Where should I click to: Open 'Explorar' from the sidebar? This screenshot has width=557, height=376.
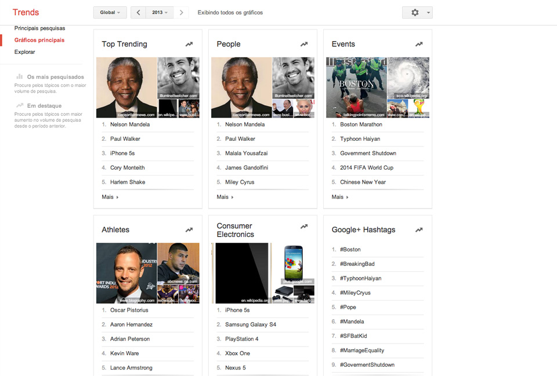pyautogui.click(x=24, y=52)
